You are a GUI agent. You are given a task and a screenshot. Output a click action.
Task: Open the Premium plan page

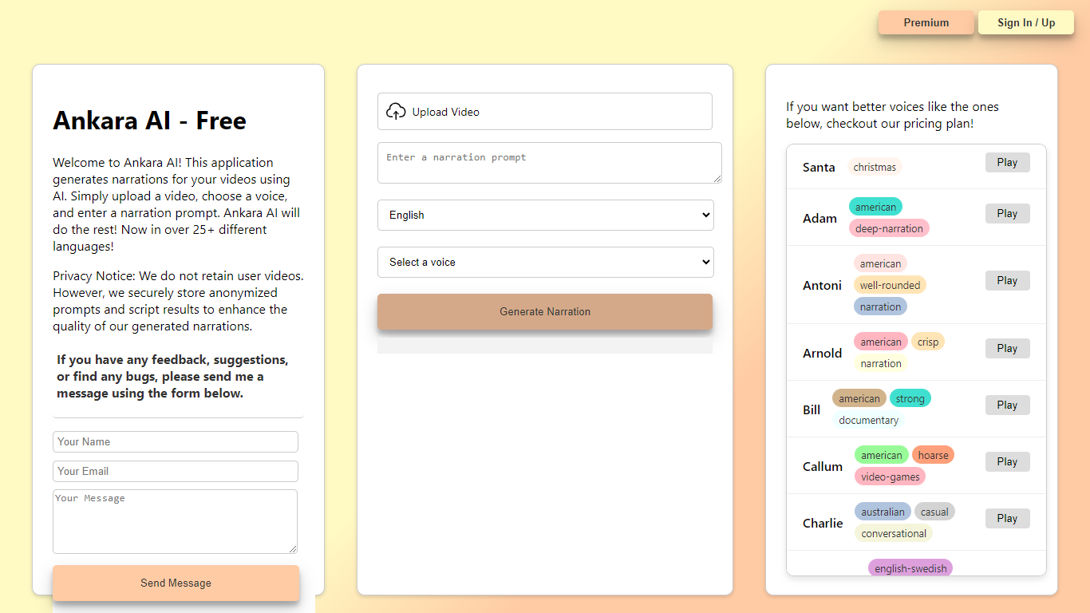click(926, 22)
